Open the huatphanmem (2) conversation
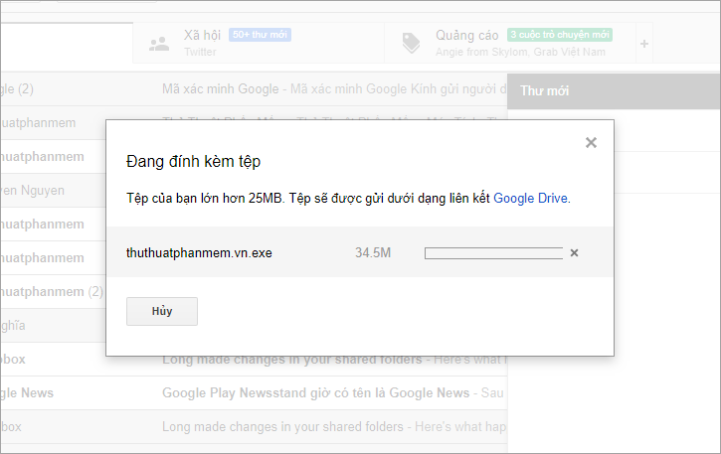The width and height of the screenshot is (721, 454). pos(54,292)
